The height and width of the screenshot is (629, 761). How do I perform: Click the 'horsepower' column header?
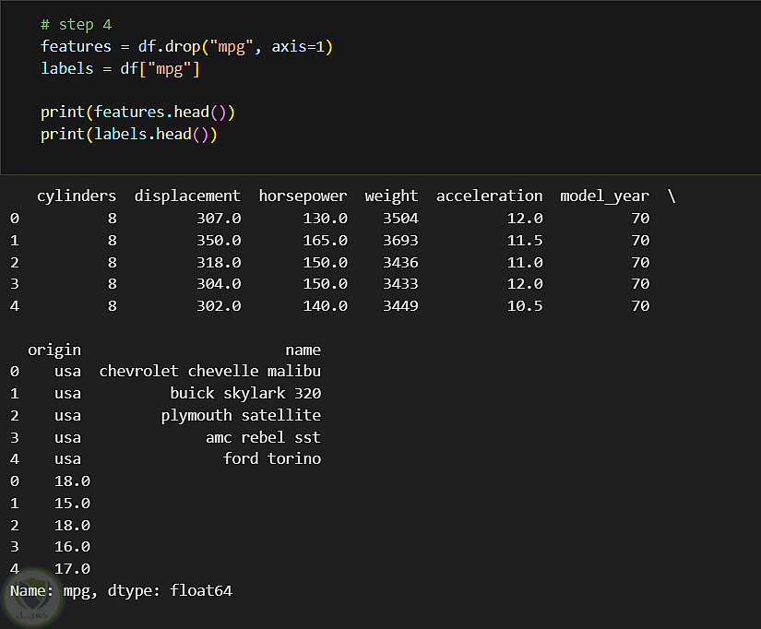point(303,196)
